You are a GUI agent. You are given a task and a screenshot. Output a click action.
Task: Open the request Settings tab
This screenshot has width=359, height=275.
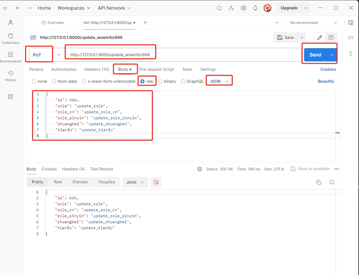point(208,69)
